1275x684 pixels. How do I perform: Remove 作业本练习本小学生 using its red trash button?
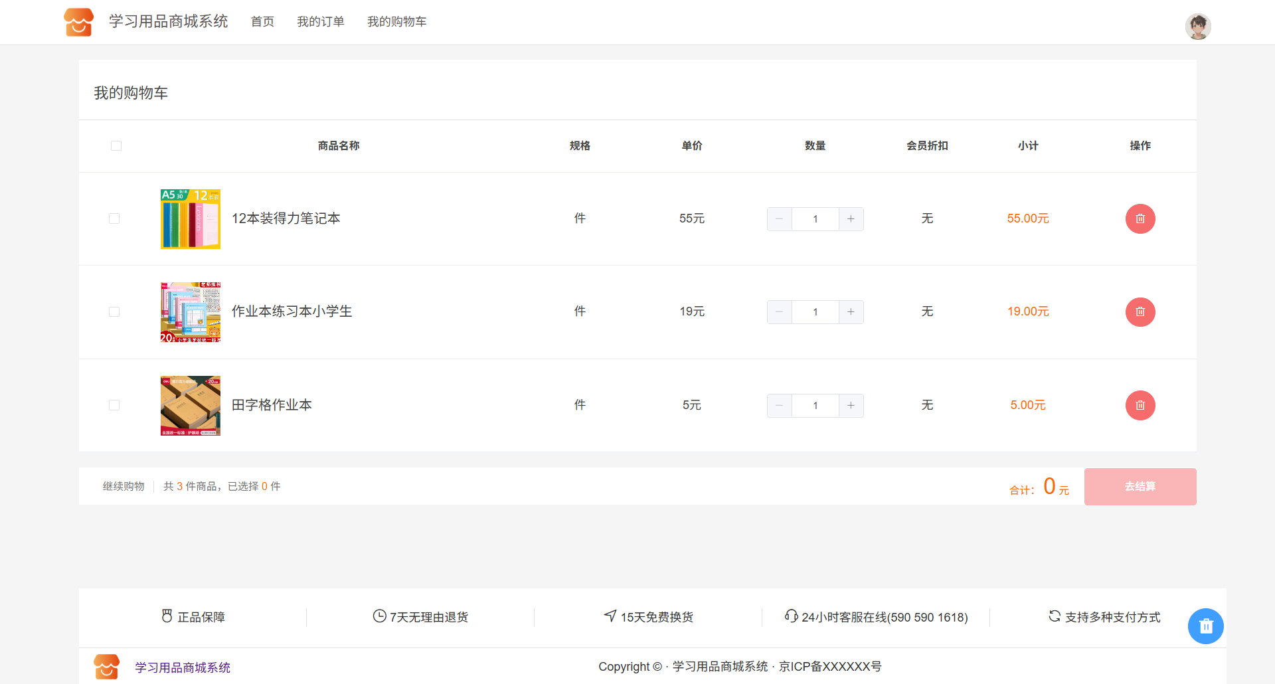(x=1140, y=311)
